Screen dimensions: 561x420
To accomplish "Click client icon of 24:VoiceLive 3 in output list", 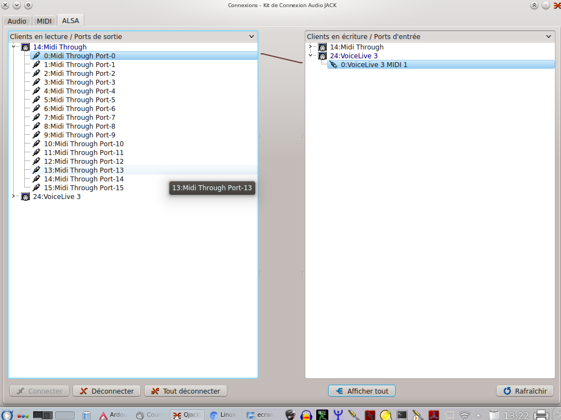I will 25,196.
